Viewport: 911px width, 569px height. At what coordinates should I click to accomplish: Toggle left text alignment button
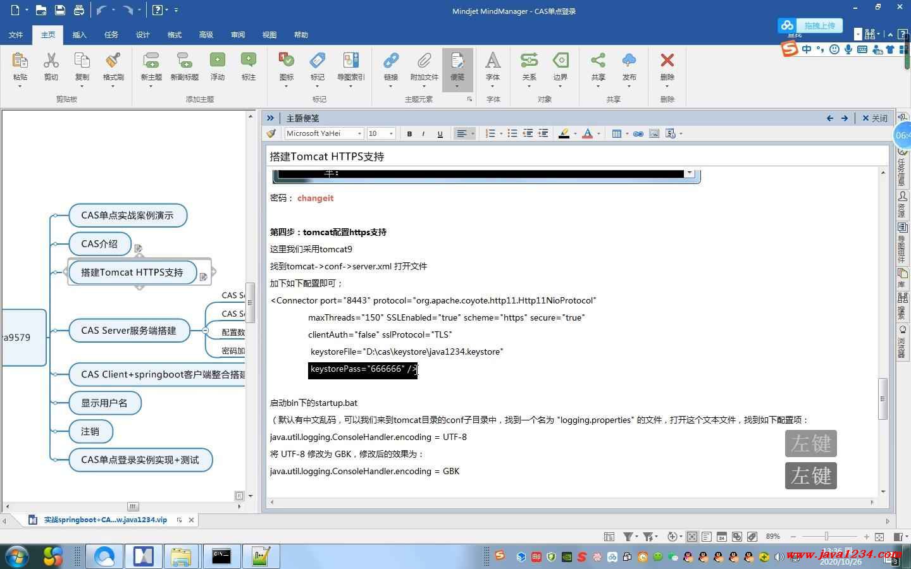pyautogui.click(x=462, y=133)
